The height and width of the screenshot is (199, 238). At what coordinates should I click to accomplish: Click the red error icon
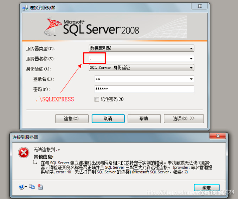tap(24, 153)
